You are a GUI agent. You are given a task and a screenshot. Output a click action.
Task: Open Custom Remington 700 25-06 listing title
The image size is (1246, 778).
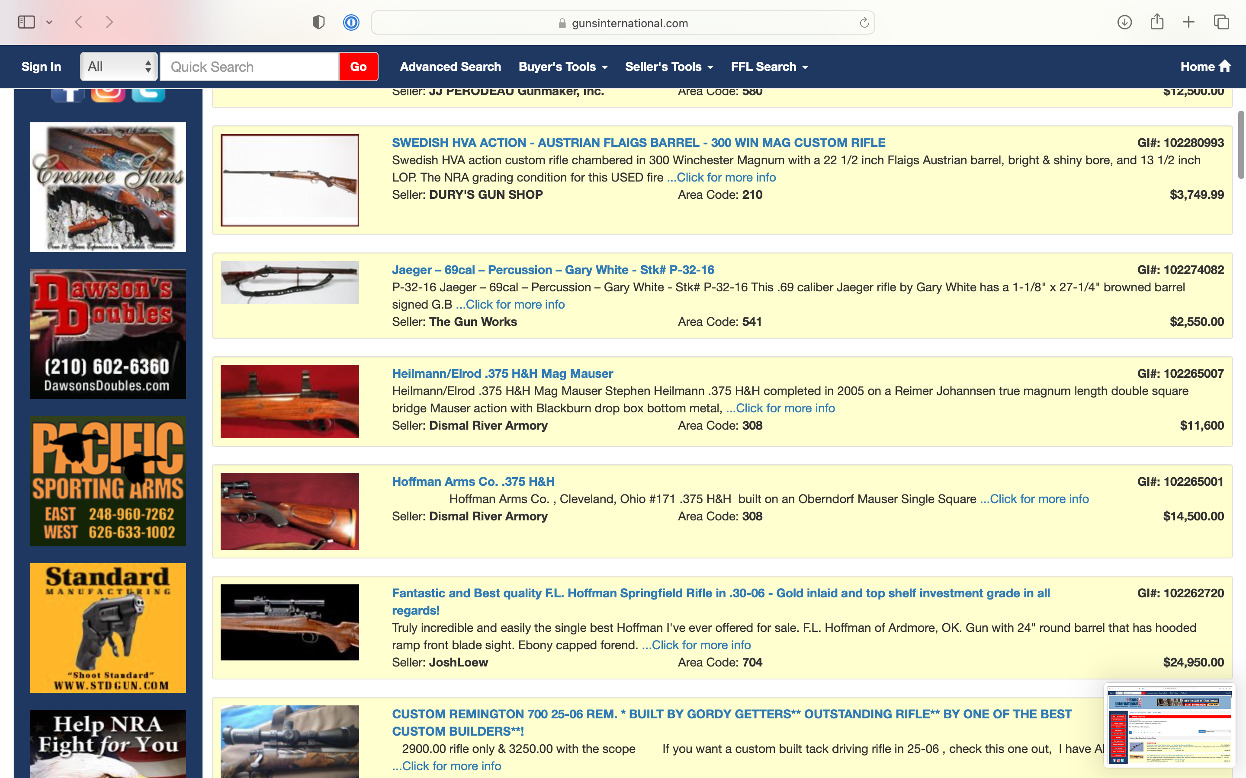click(x=732, y=722)
